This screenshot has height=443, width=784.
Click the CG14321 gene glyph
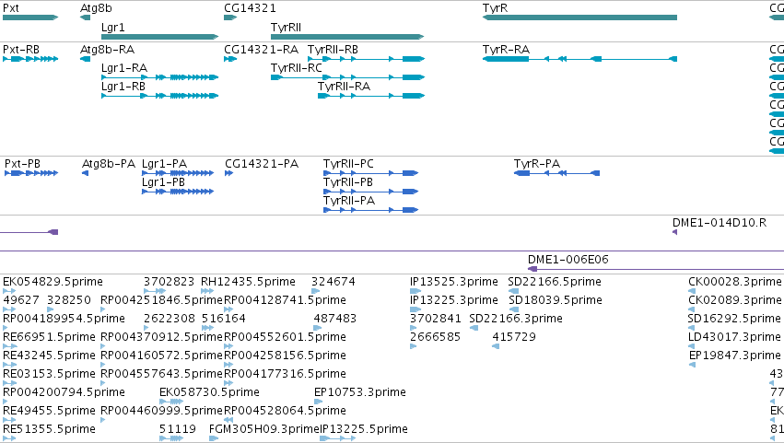[230, 17]
